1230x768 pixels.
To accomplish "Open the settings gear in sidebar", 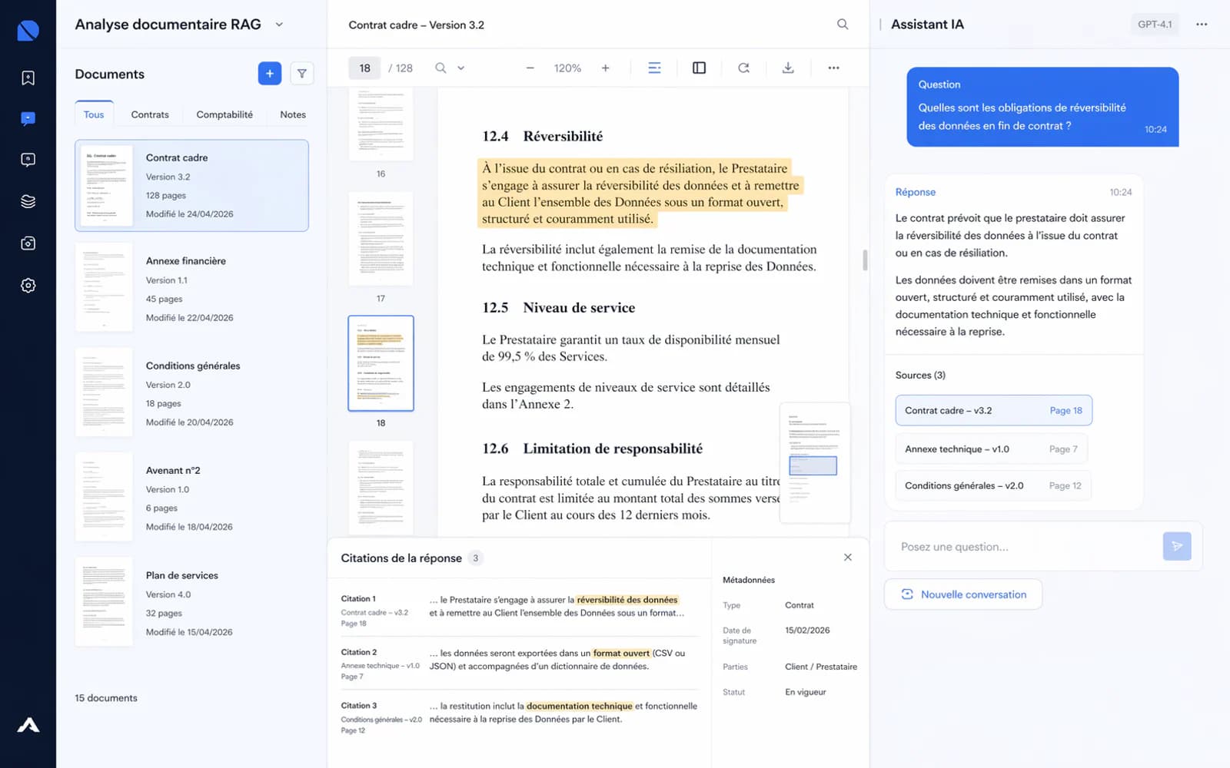I will pyautogui.click(x=28, y=285).
